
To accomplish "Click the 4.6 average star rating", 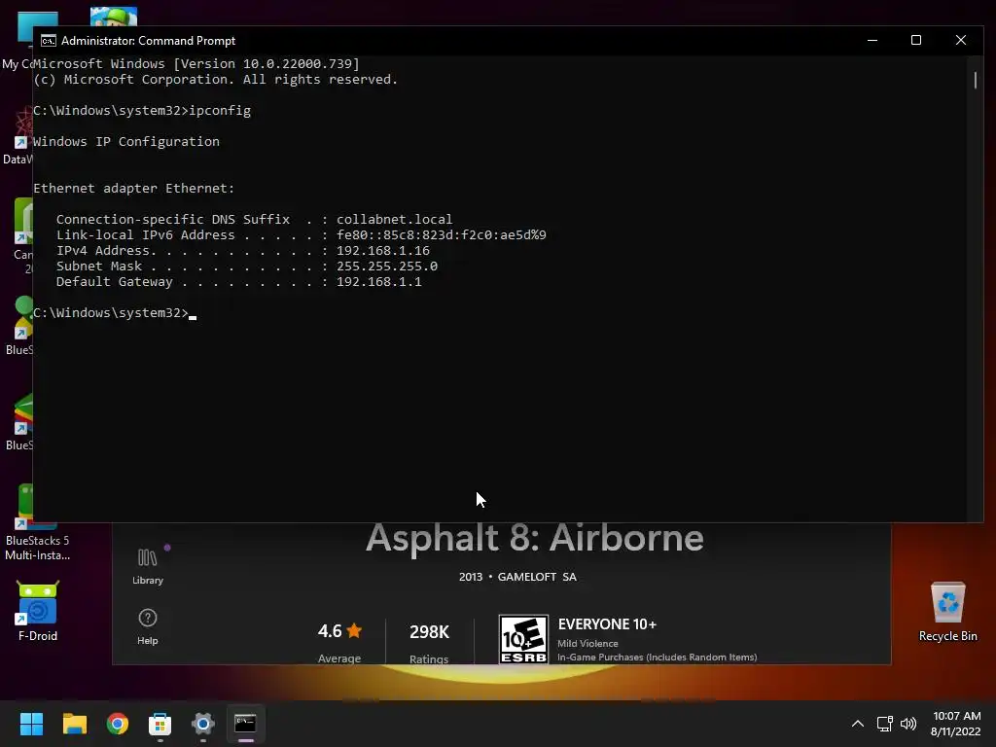I will 339,630.
